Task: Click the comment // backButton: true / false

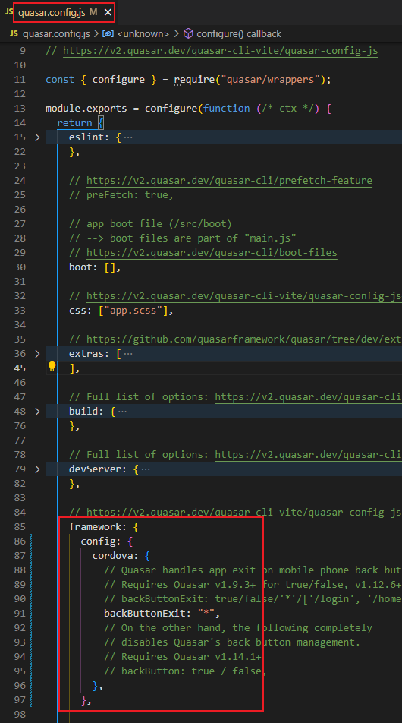Action: 185,671
